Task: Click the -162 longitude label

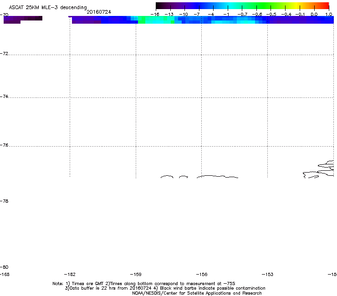Action: coord(70,274)
